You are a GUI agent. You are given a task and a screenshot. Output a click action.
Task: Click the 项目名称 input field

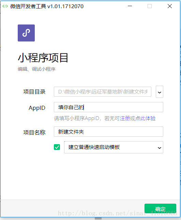pos(108,132)
